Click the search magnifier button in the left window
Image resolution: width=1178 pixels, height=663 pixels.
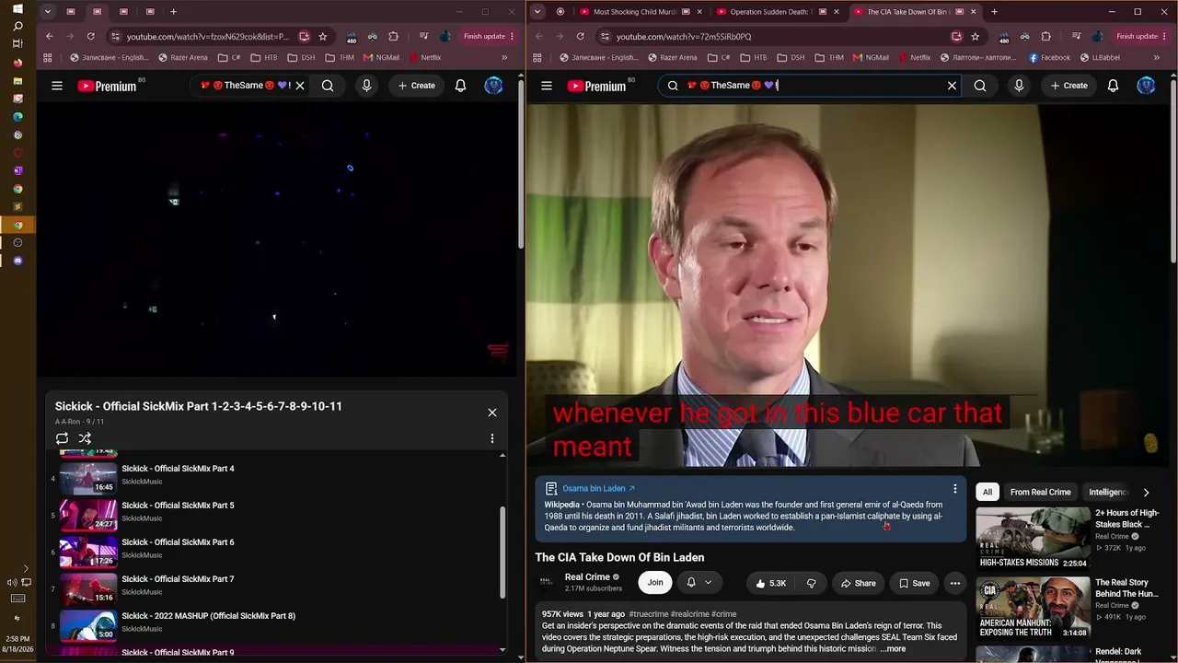point(328,86)
